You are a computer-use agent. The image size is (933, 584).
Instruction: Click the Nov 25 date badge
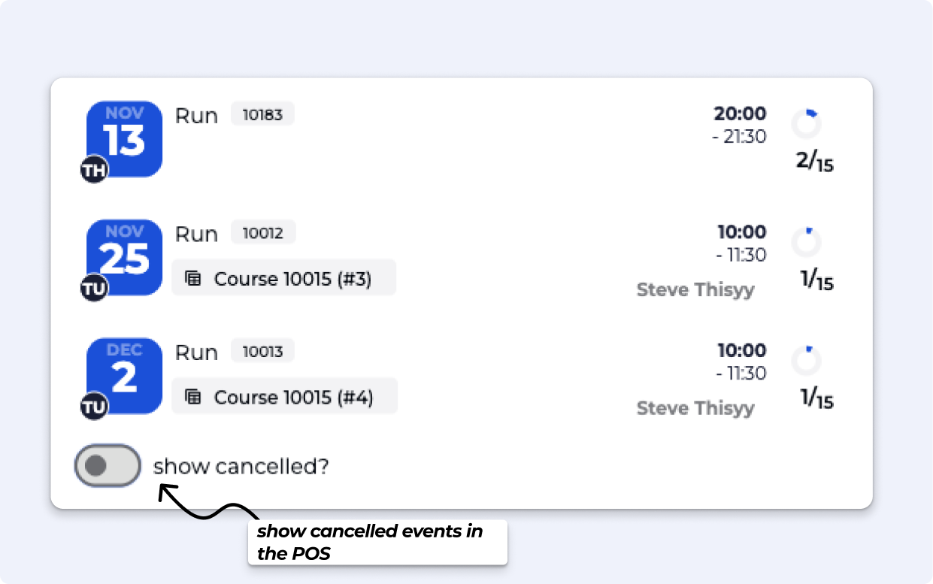pyautogui.click(x=125, y=253)
